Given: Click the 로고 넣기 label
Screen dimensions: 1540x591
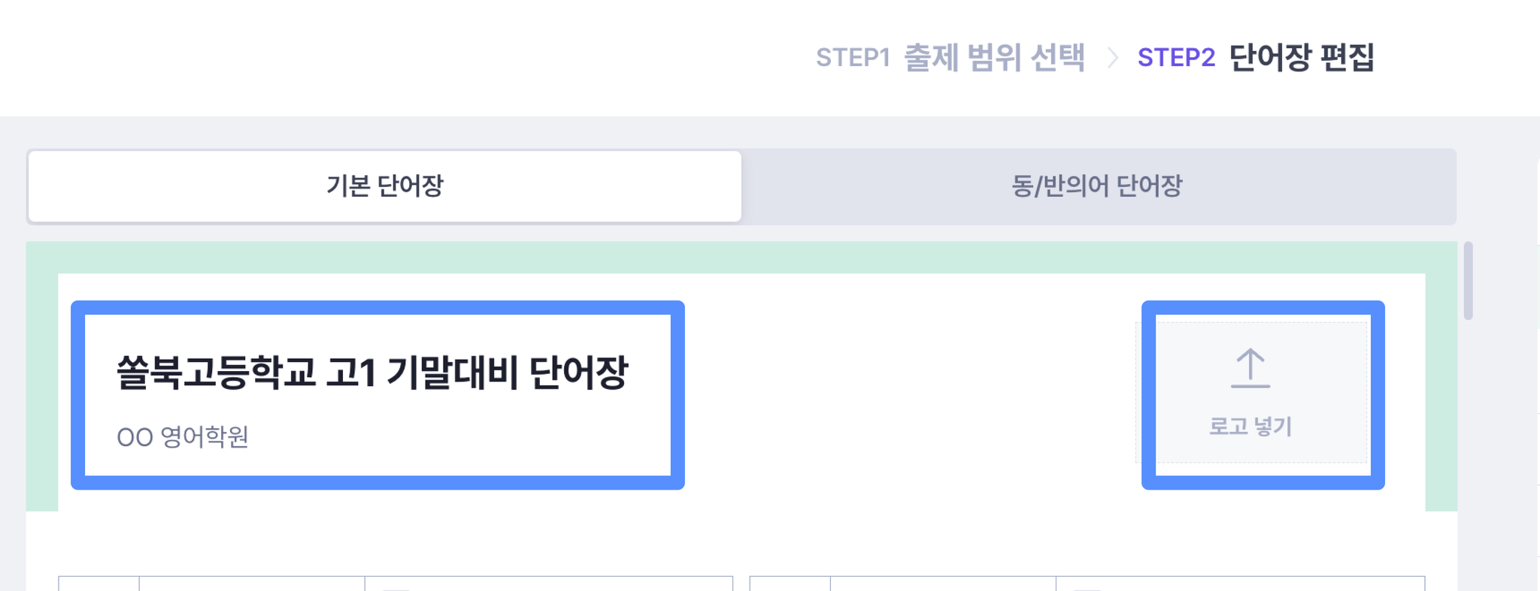Looking at the screenshot, I should pyautogui.click(x=1250, y=427).
